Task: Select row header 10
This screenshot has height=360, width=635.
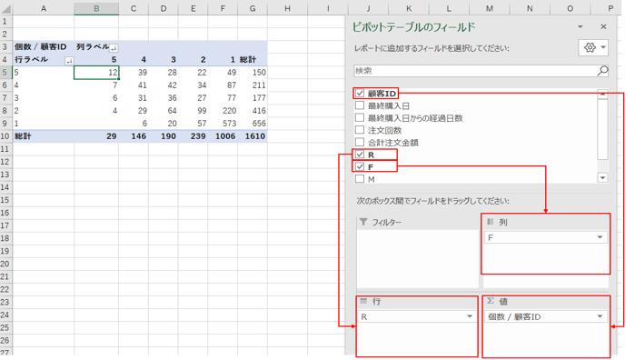Action: pos(5,136)
